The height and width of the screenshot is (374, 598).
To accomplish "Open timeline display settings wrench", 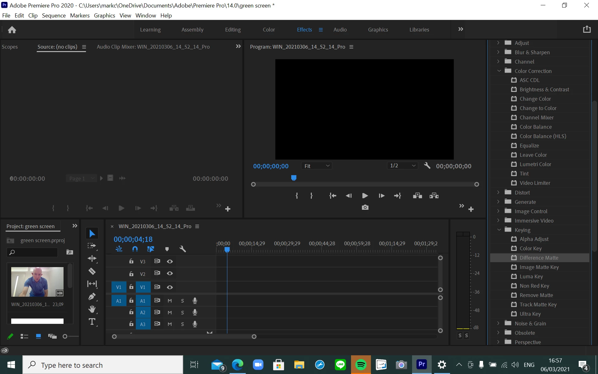I will [x=183, y=249].
